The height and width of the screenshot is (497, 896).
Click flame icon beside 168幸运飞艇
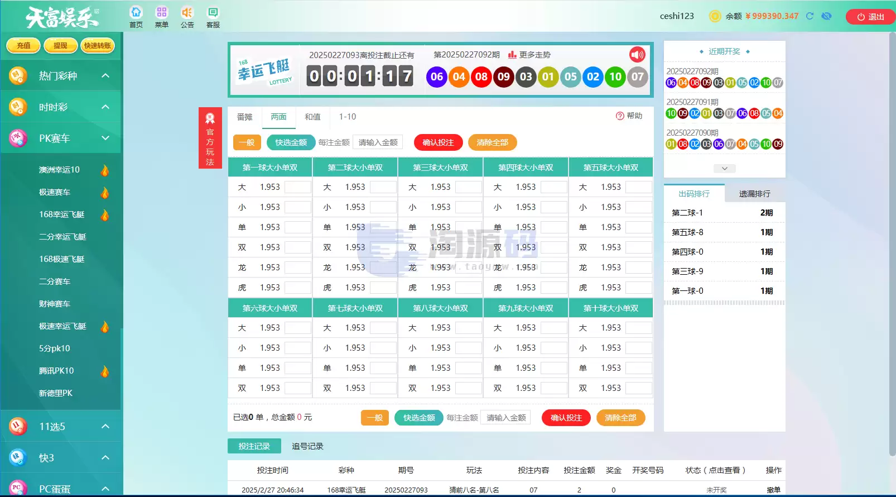104,214
